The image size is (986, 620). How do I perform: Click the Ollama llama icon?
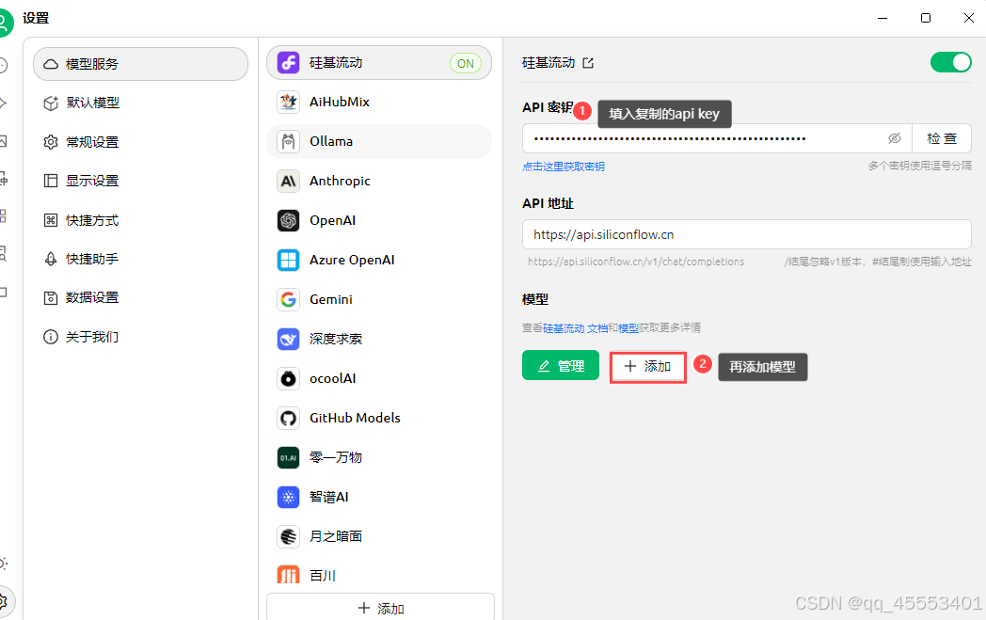288,141
